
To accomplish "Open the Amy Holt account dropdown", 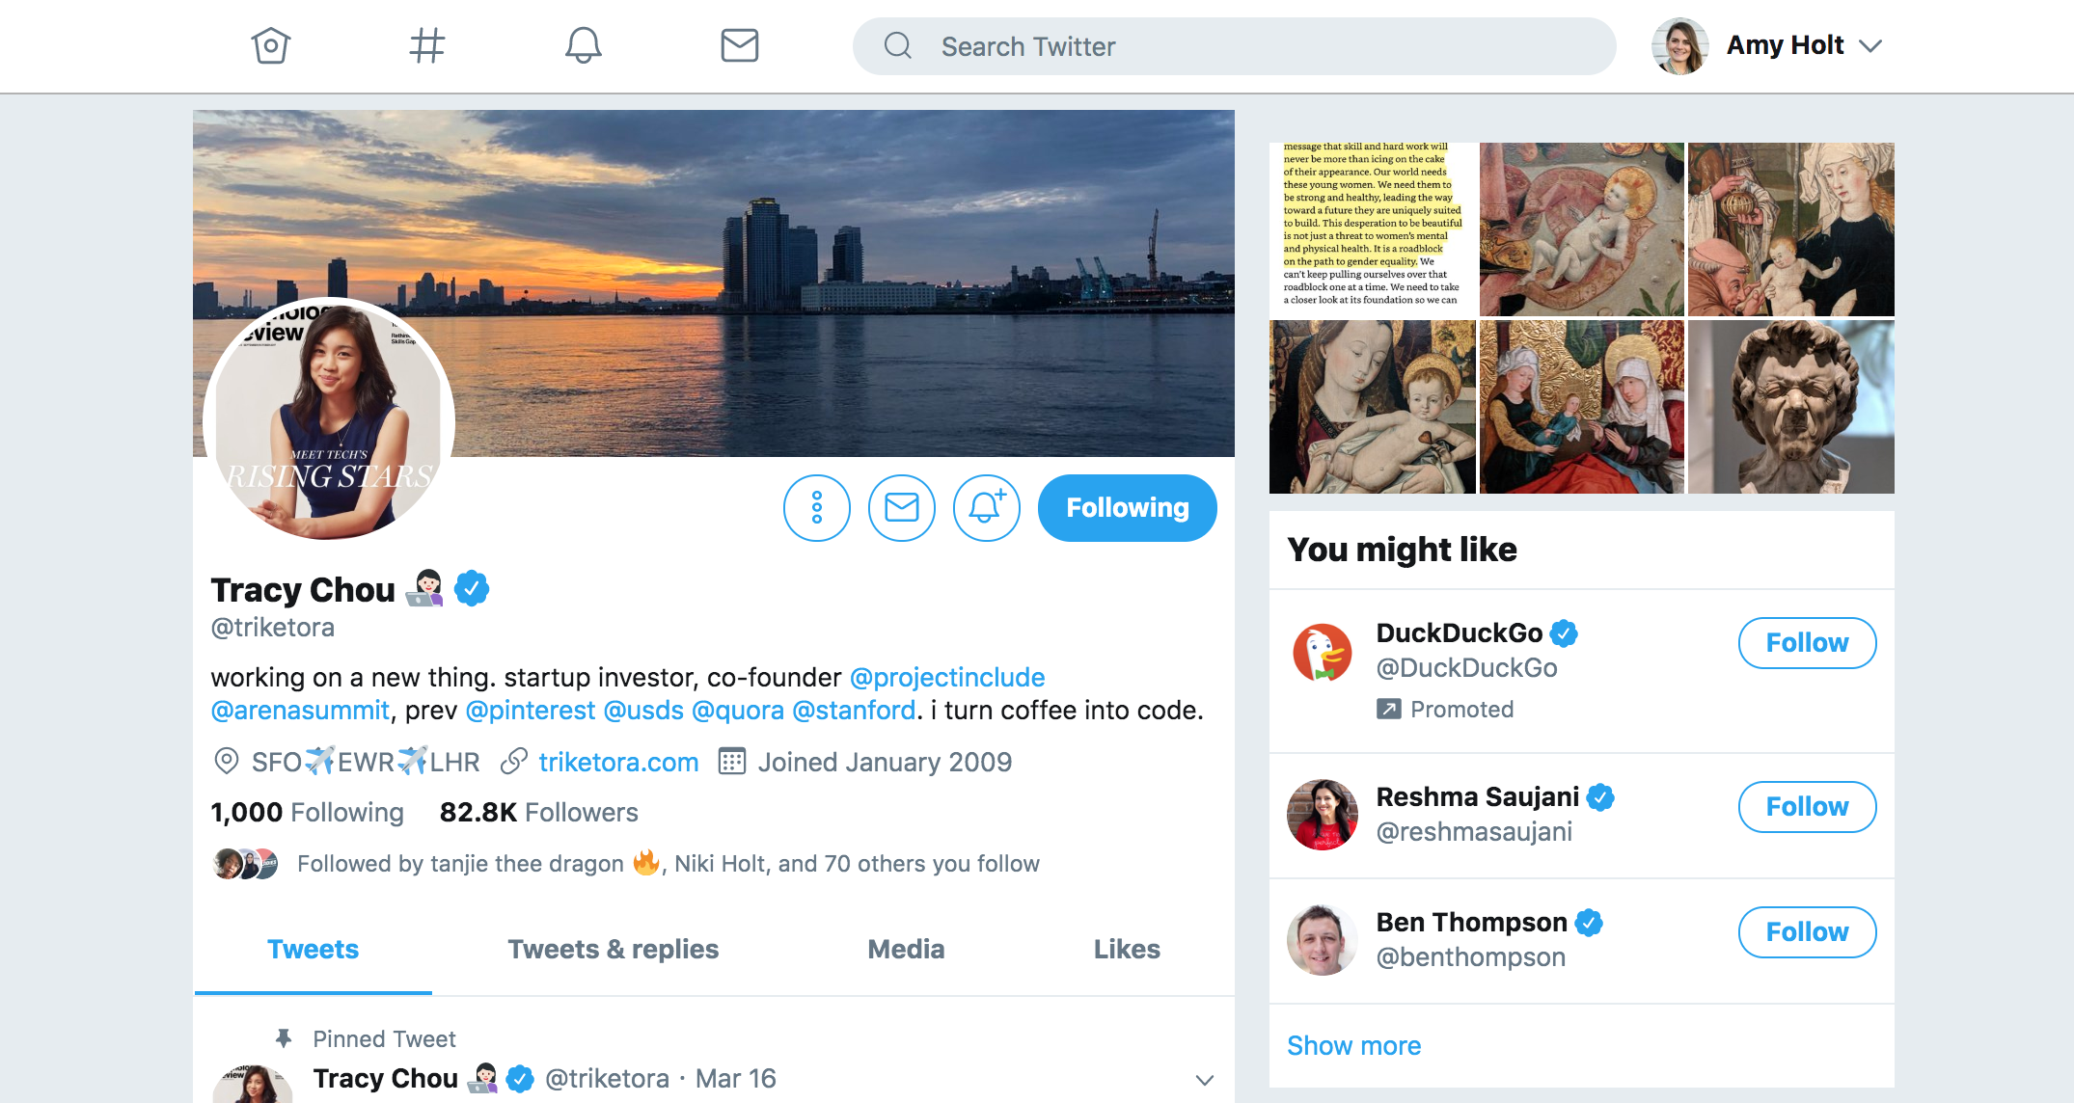I will 1869,45.
